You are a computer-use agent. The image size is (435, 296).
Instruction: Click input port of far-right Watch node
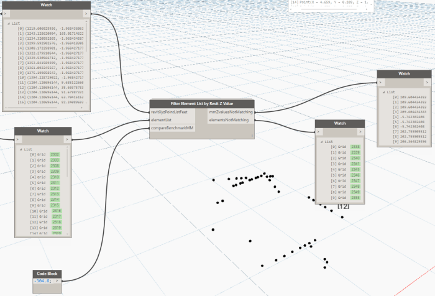(382, 82)
